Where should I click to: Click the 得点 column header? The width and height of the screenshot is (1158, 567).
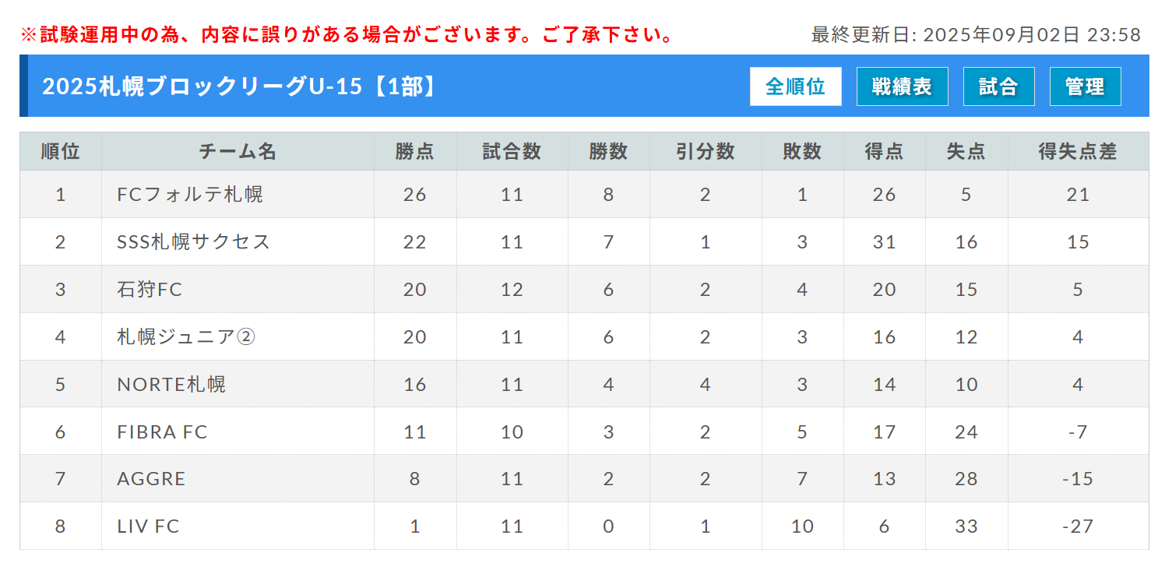point(884,151)
